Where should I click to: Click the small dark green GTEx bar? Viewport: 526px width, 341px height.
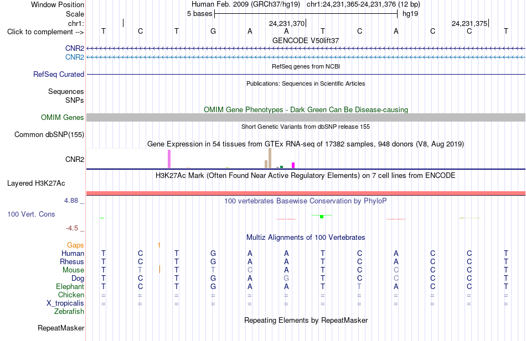click(x=281, y=167)
